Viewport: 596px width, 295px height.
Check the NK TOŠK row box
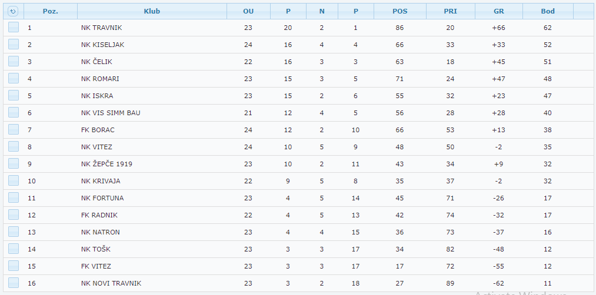coord(14,249)
